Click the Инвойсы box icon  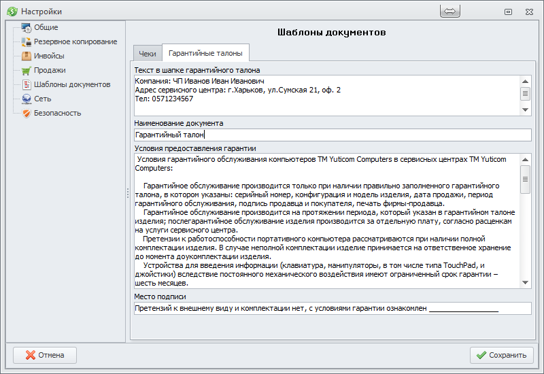27,56
